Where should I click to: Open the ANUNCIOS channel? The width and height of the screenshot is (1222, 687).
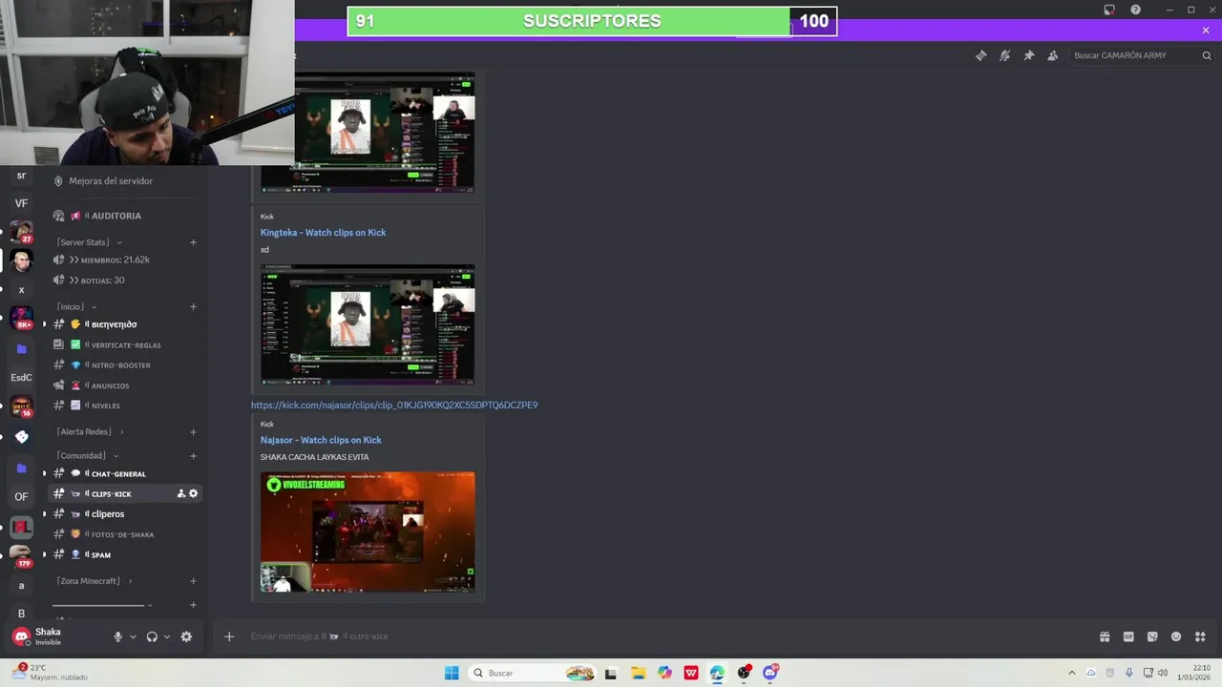[x=110, y=385]
